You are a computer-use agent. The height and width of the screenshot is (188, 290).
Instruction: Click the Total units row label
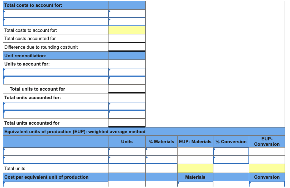click(x=15, y=169)
